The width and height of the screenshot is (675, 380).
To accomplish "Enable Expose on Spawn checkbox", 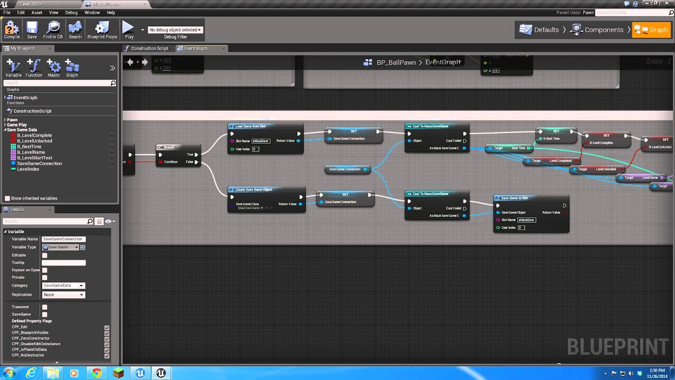I will coord(44,270).
